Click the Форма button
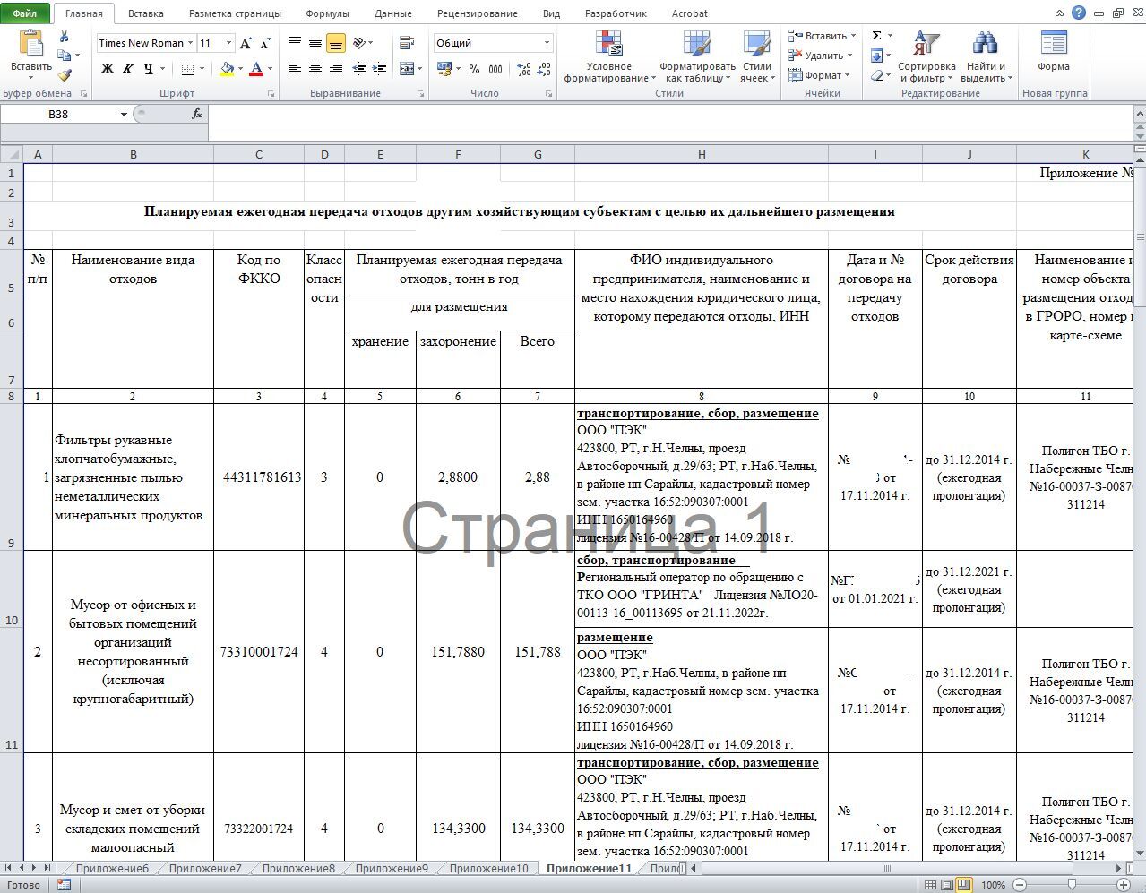1146x893 pixels. 1054,52
